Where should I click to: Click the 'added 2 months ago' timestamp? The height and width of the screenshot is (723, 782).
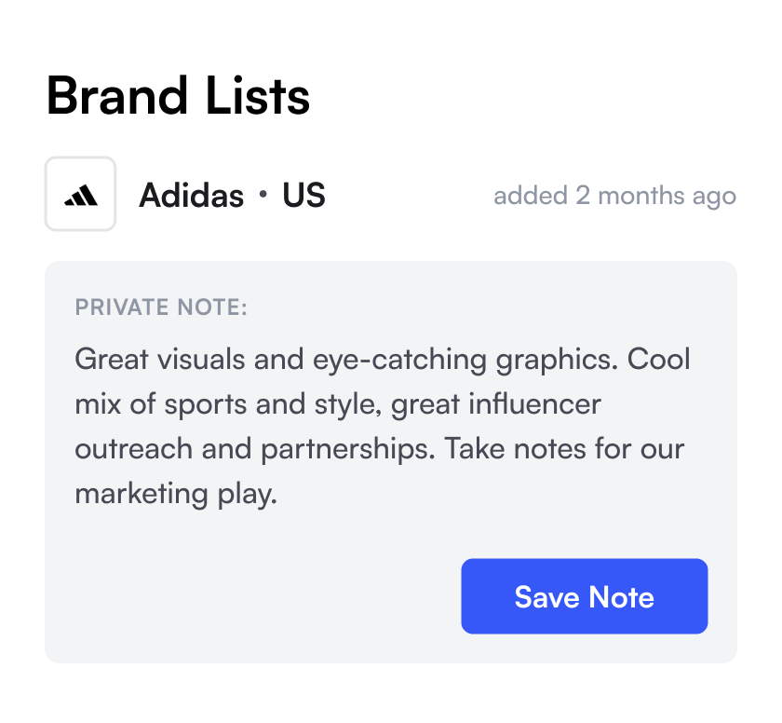coord(615,196)
